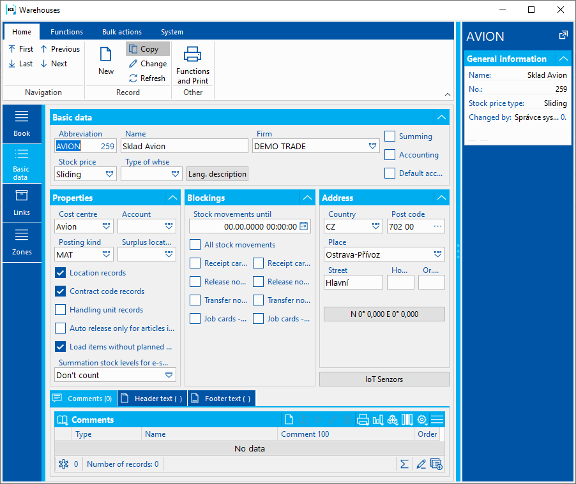Click the printer icon in Comments toolbar
Screen dimensions: 576x484
[x=363, y=420]
